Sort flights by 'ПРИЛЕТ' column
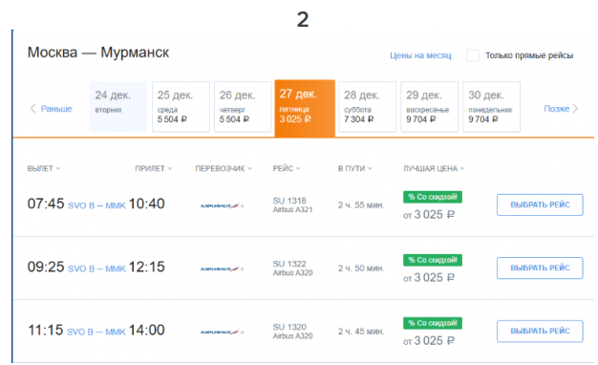Viewport: 598px width, 365px height. pyautogui.click(x=153, y=168)
